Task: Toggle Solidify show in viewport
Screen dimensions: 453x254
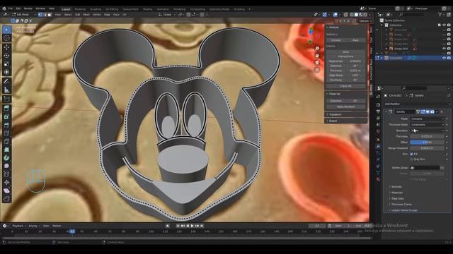Action: (428, 111)
